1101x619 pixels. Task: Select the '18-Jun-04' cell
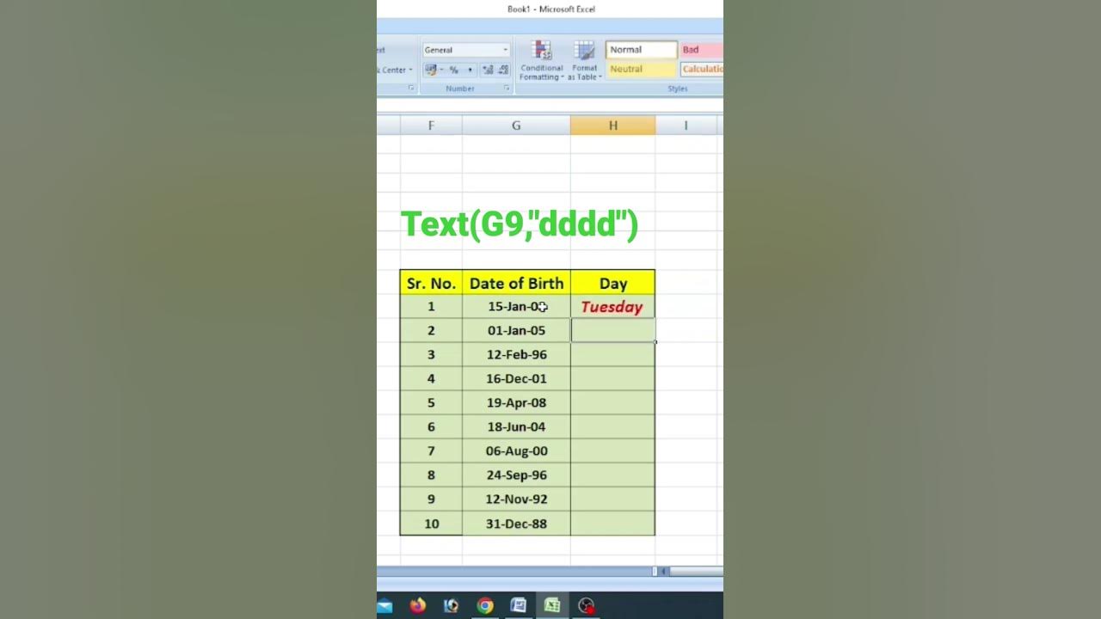(x=516, y=427)
